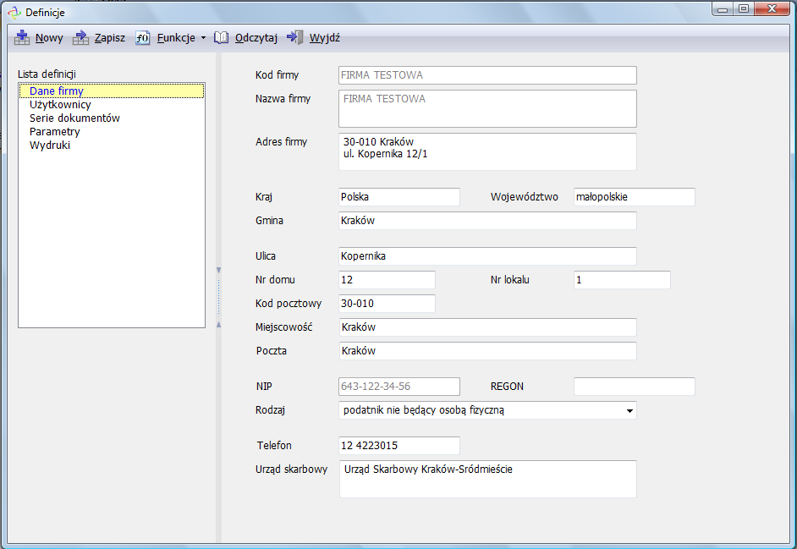Click the Nowy button label

point(49,37)
